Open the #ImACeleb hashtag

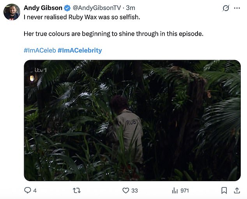click(39, 50)
